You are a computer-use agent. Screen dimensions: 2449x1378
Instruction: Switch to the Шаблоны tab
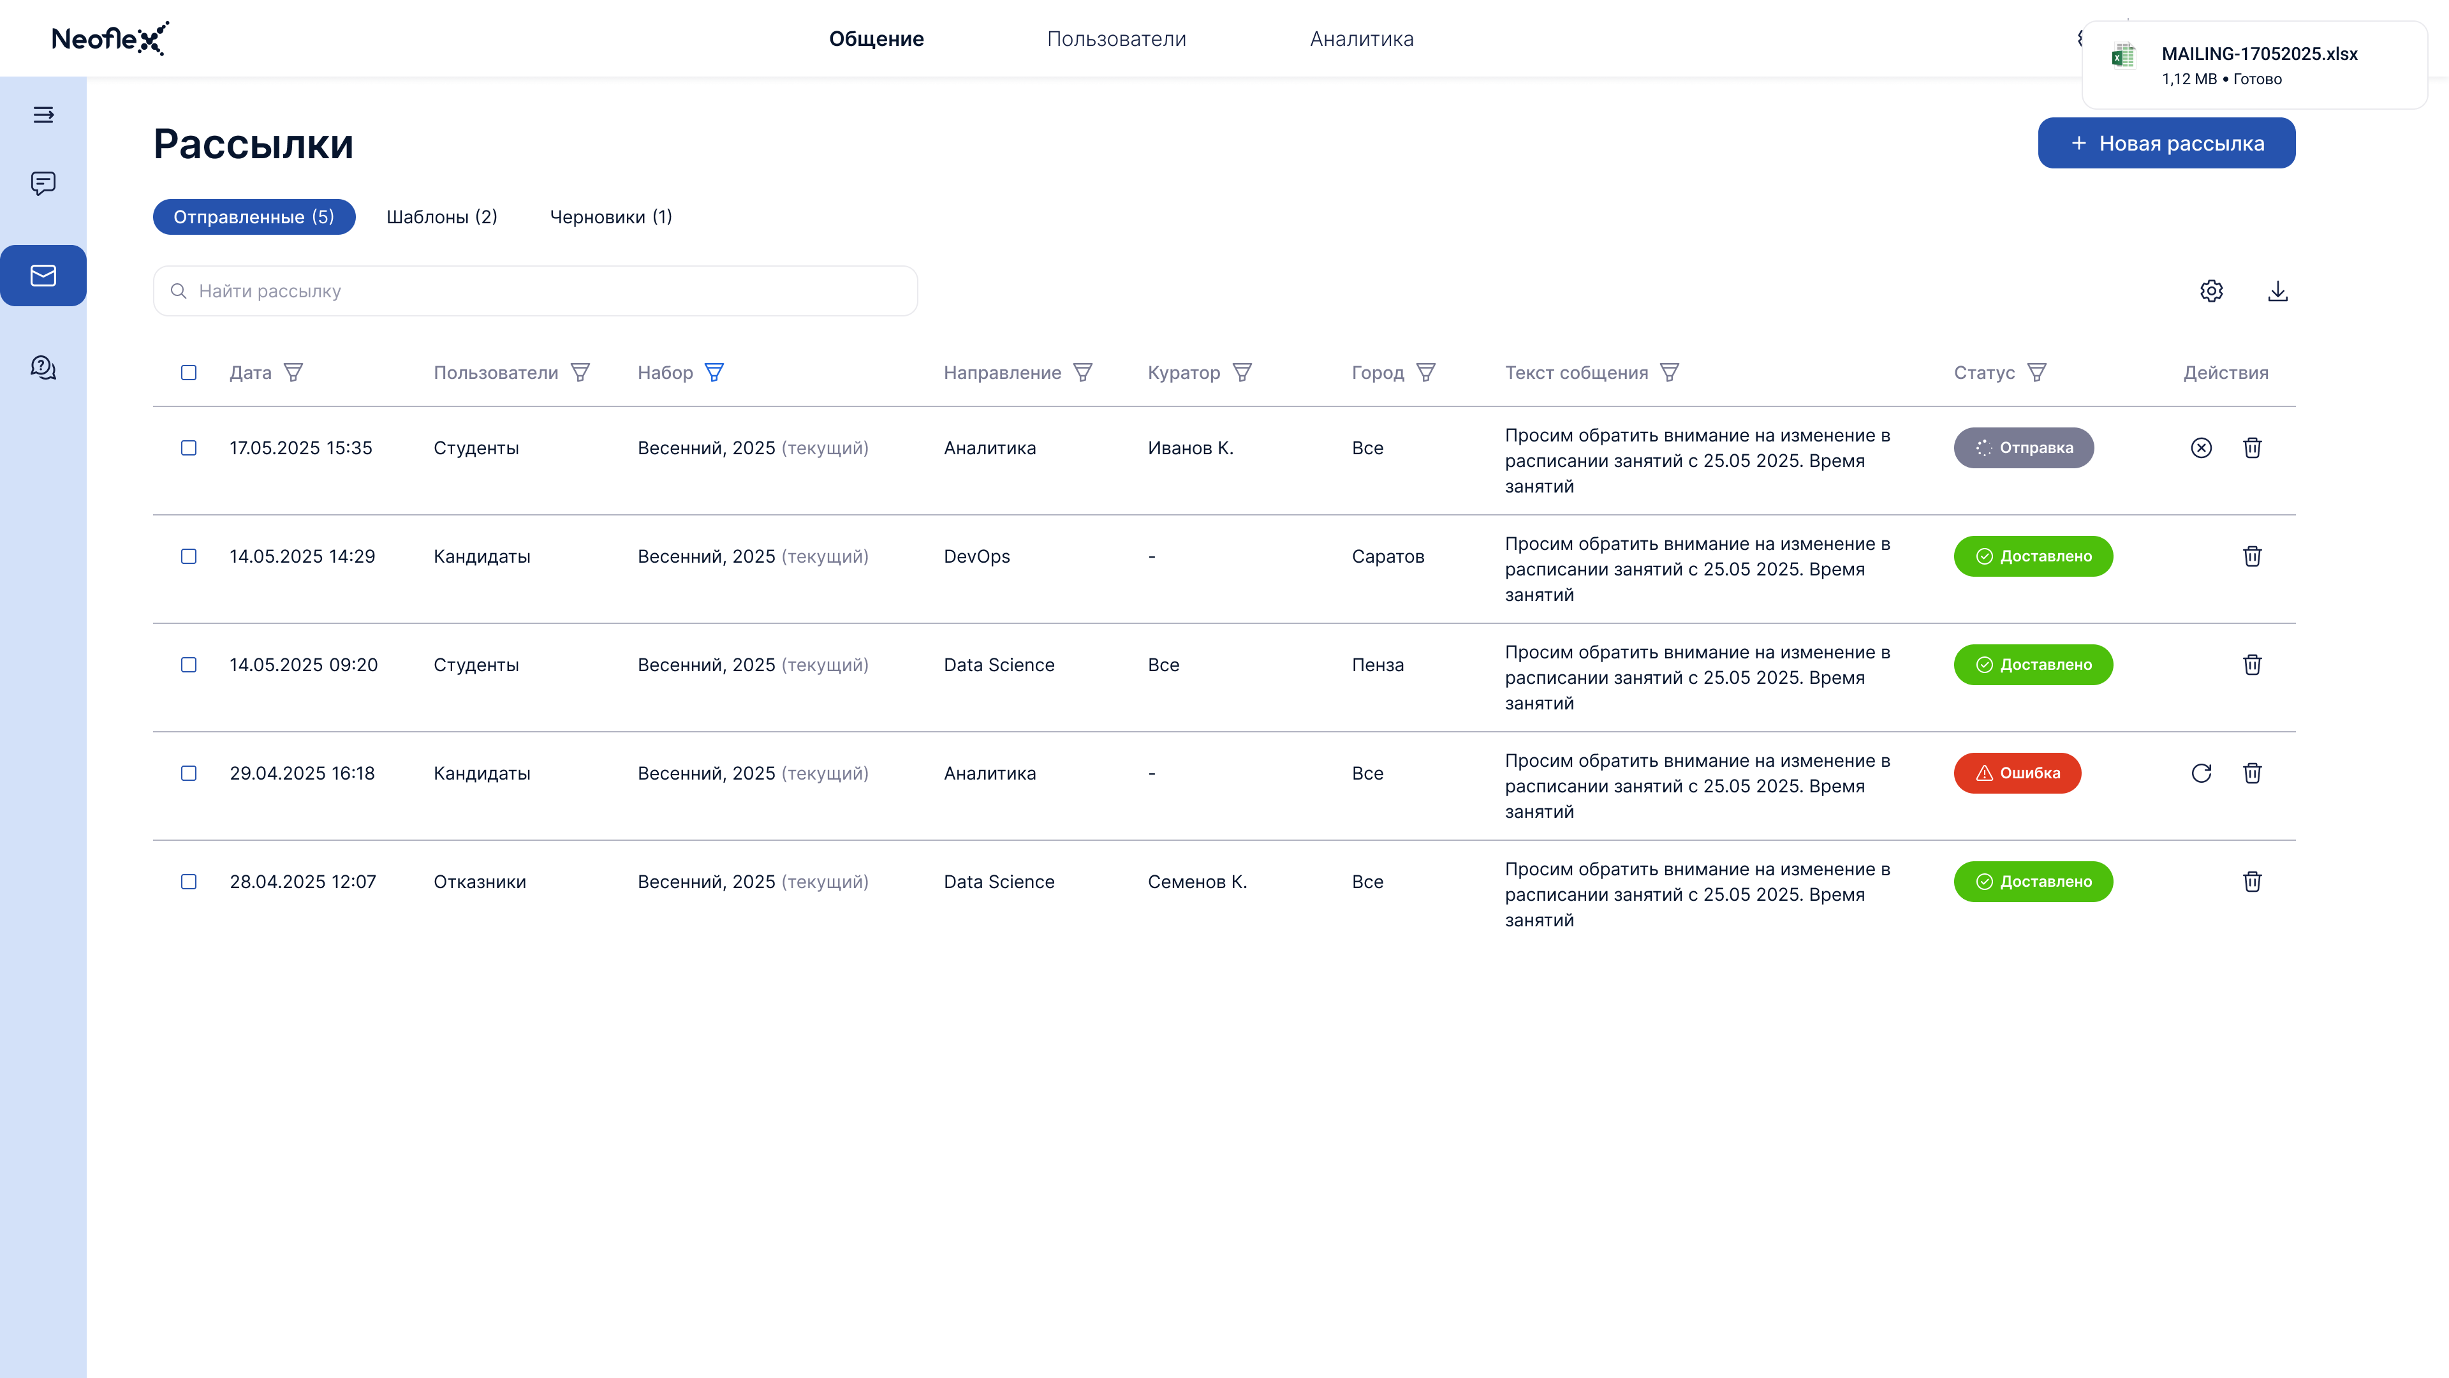pos(442,217)
